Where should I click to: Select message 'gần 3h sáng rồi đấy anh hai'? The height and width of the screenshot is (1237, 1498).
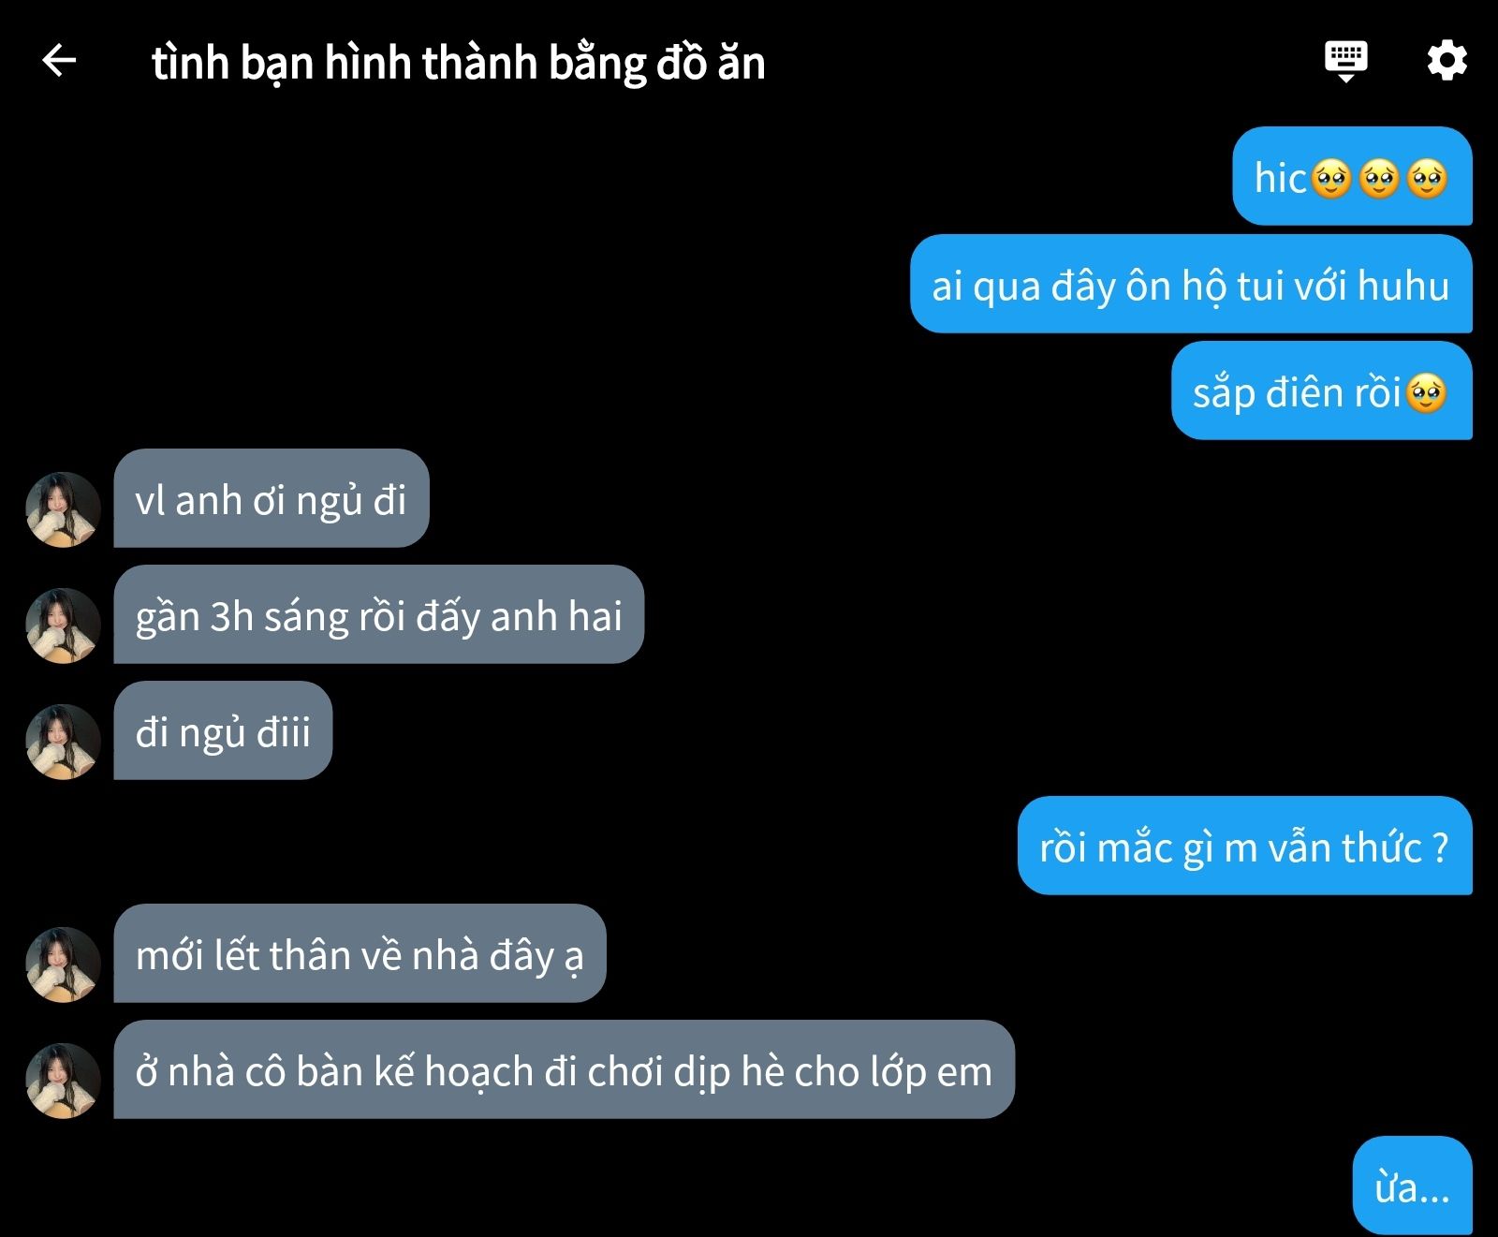(x=379, y=614)
